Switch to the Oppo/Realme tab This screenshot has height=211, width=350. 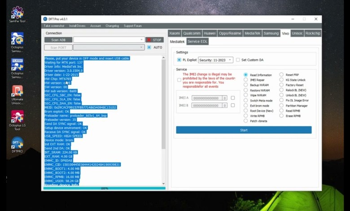pyautogui.click(x=230, y=33)
